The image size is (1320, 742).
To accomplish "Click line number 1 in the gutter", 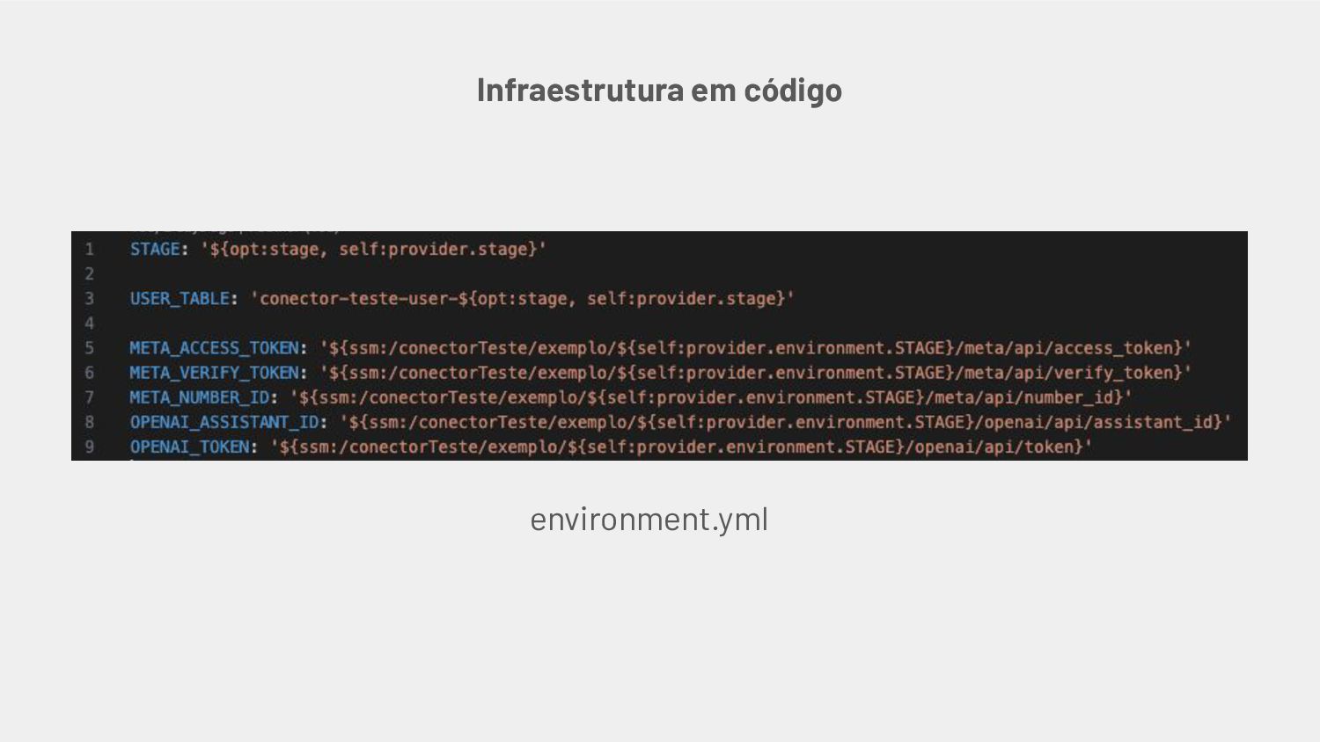I will pyautogui.click(x=89, y=250).
